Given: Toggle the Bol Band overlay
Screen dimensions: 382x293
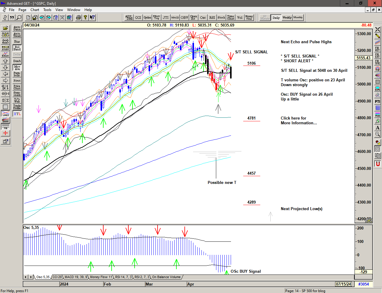Looking at the screenshot, I should point(17,48).
